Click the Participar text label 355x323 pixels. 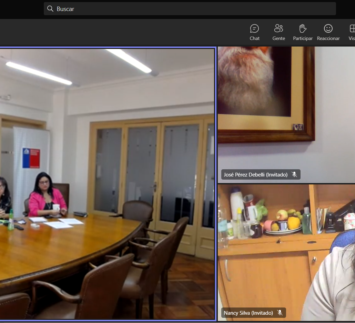click(303, 38)
